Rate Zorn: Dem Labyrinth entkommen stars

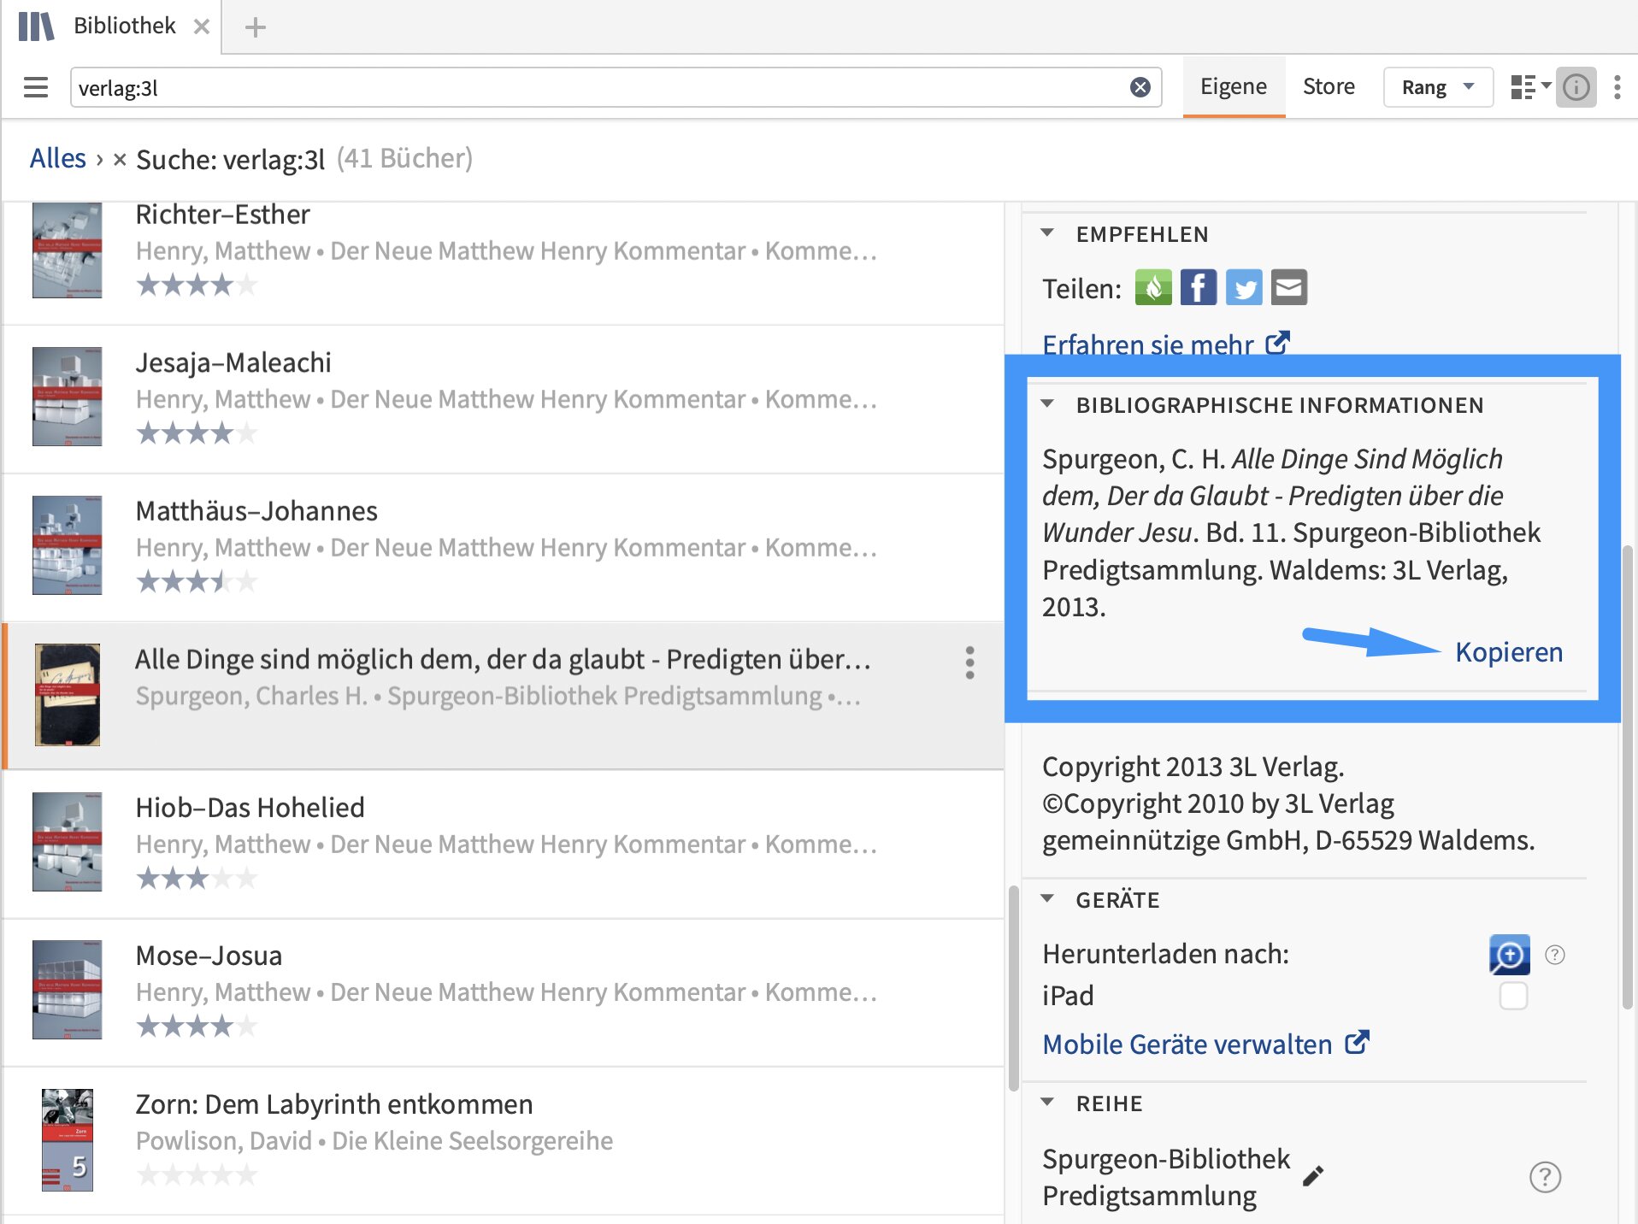(x=197, y=1175)
